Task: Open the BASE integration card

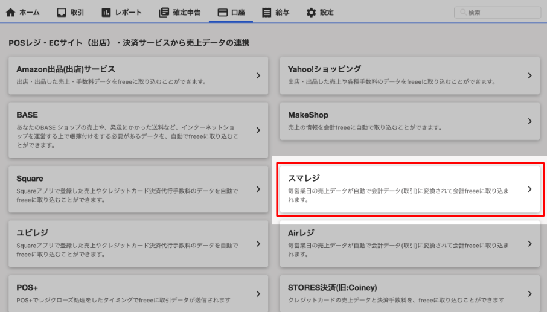Action: [x=138, y=130]
